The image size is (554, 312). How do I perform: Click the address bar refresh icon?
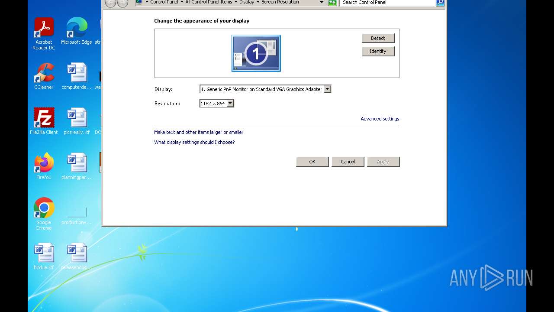[332, 3]
